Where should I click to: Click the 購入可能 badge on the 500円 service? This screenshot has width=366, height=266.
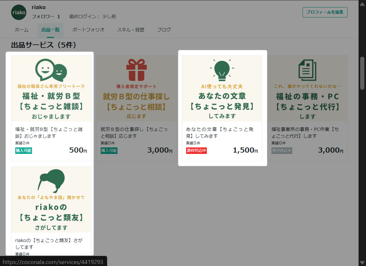tap(24, 151)
